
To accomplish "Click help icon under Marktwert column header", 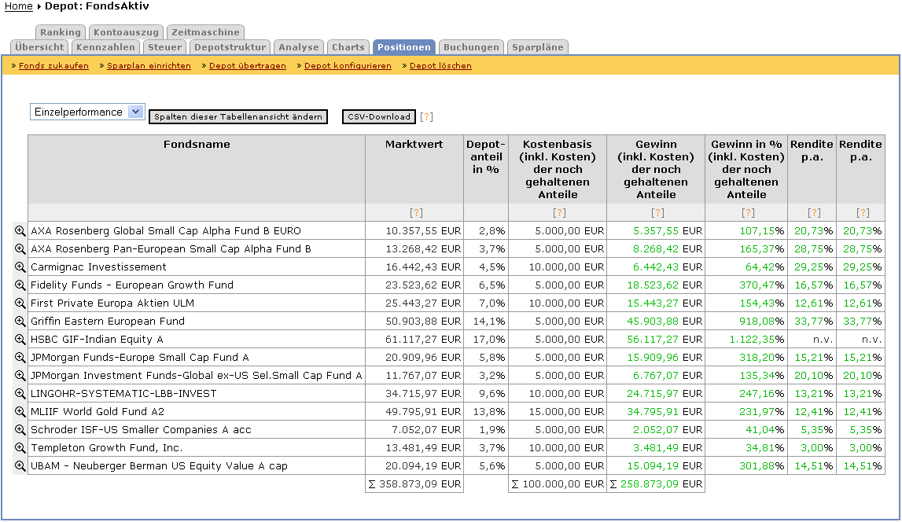I will click(x=416, y=213).
